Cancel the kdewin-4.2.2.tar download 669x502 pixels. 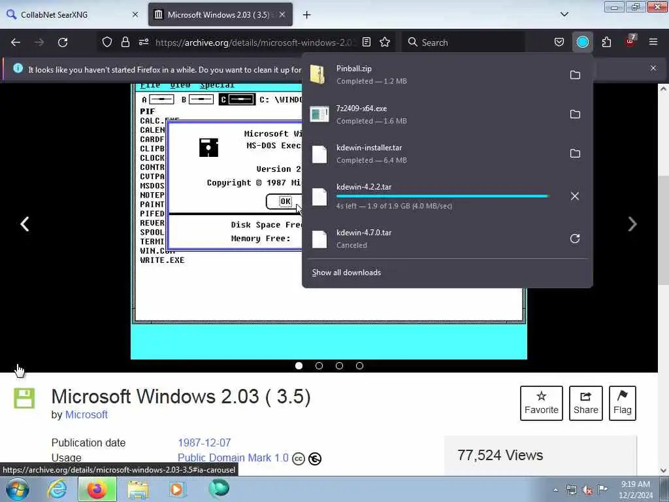pos(575,196)
